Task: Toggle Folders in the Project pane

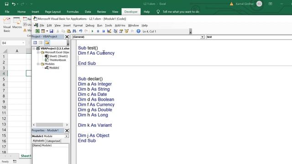Action: pyautogui.click(x=47, y=43)
